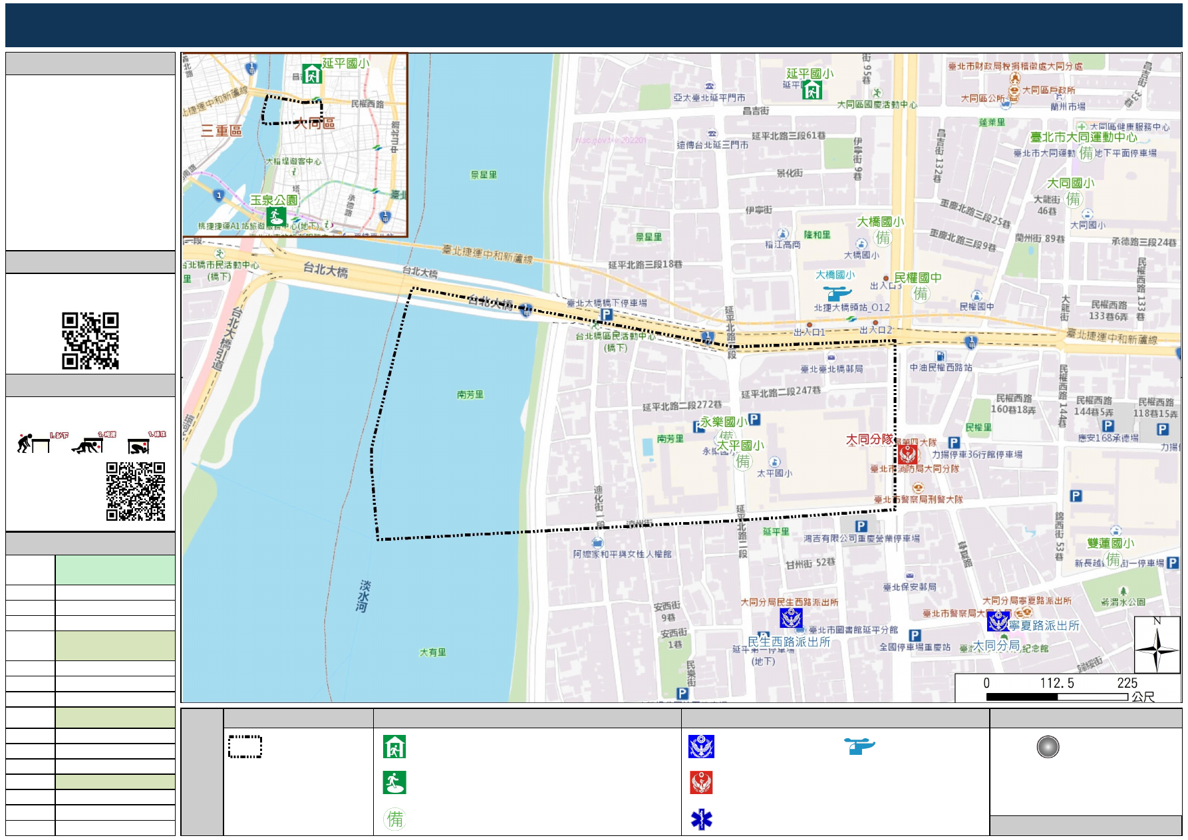Screen dimensions: 1188x840
Task: Click the lower QR code beside pictograms
Action: tap(136, 491)
